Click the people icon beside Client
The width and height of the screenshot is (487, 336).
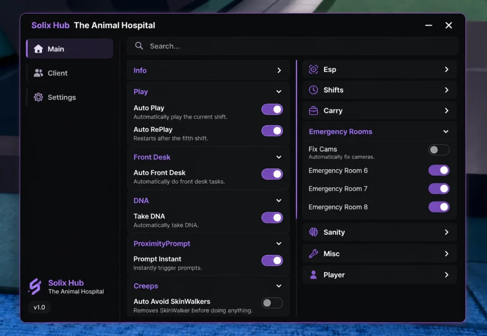coord(38,73)
